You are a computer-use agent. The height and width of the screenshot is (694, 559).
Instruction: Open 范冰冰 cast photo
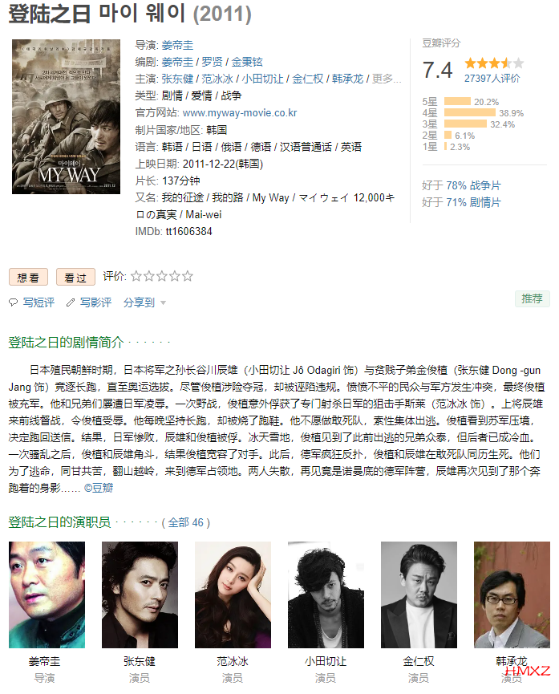coord(233,595)
